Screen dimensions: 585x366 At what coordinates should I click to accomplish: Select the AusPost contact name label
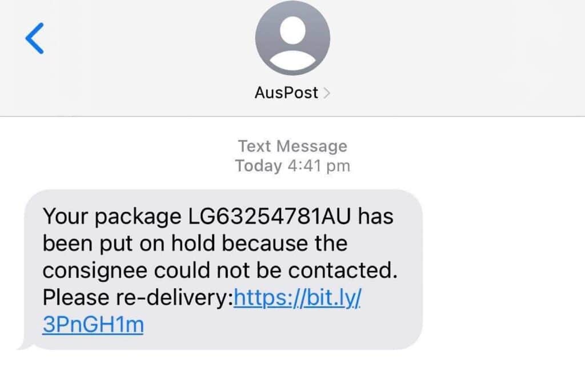(x=286, y=93)
